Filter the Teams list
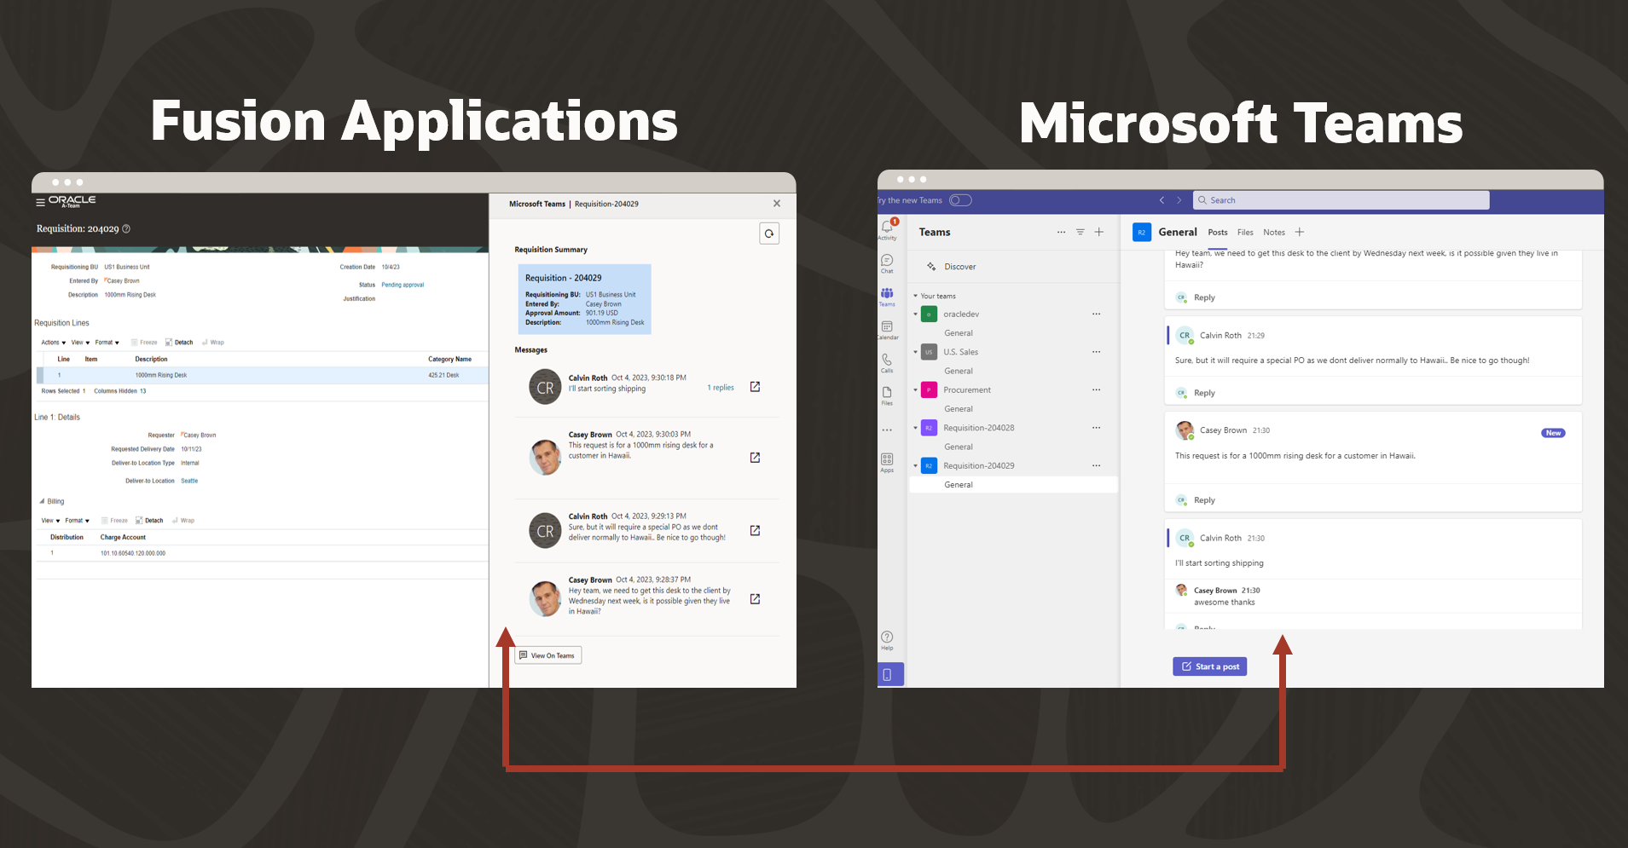 click(1080, 232)
